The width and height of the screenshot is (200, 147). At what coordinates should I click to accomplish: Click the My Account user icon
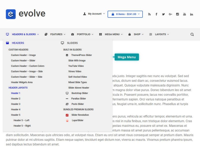(x=84, y=14)
